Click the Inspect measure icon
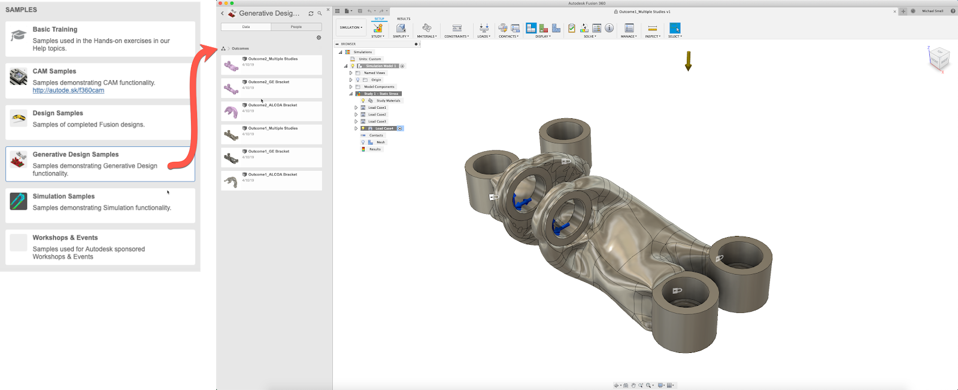958x390 pixels. coord(653,28)
